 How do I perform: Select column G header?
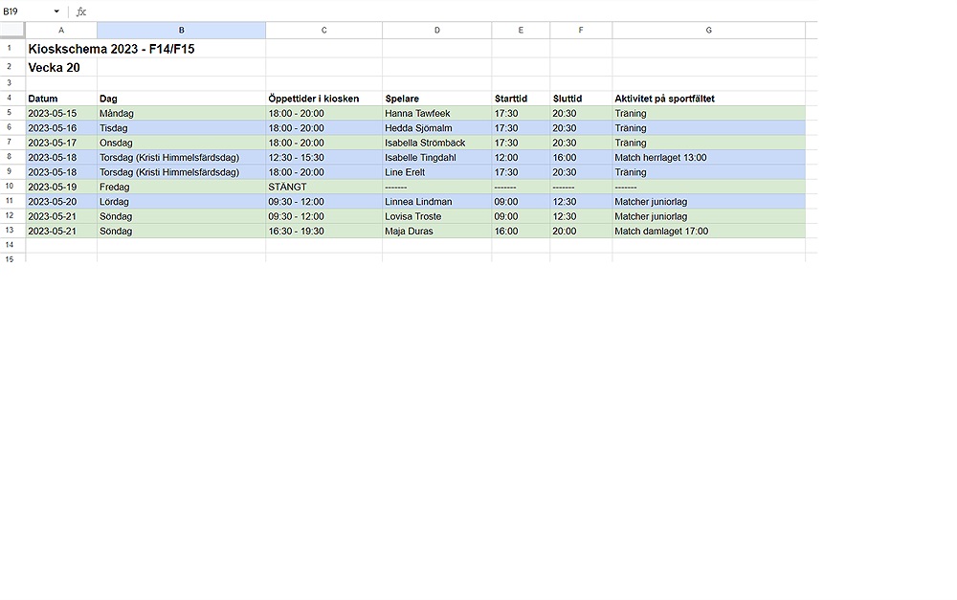(x=708, y=31)
